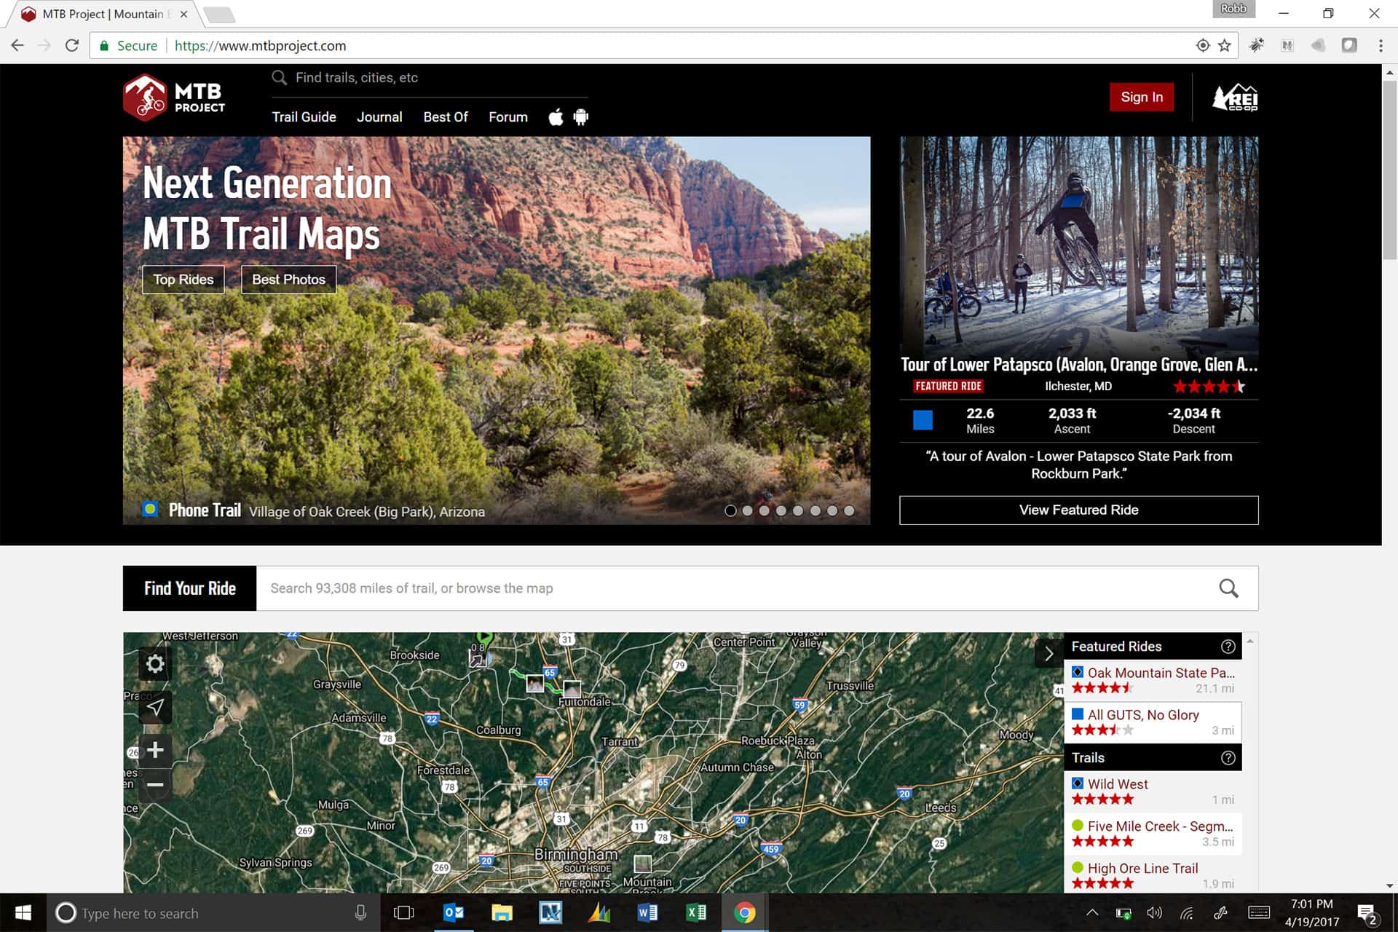Viewport: 1398px width, 932px height.
Task: Click the map locate-me arrow icon
Action: (154, 707)
